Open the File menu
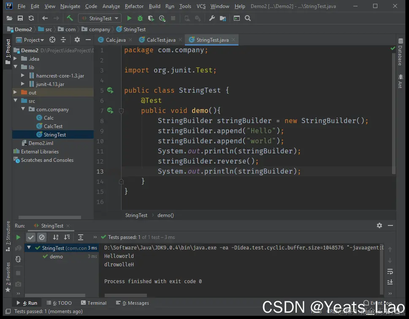The width and height of the screenshot is (409, 319). point(22,6)
